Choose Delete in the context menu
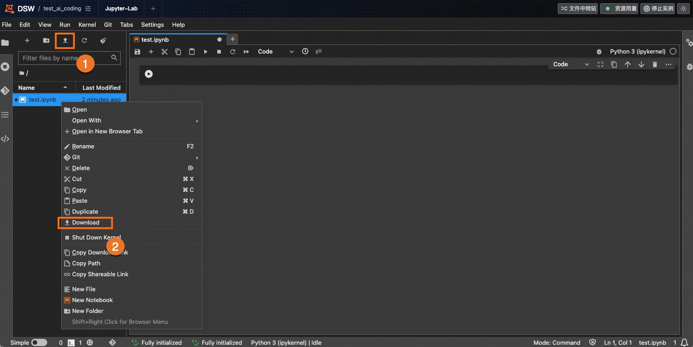The height and width of the screenshot is (347, 693). (132, 168)
